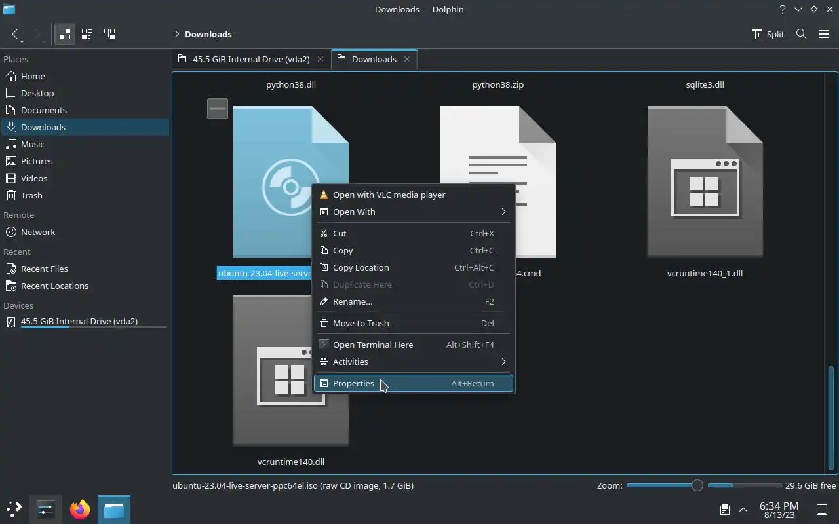Open the hamburger menu
839x524 pixels.
click(x=824, y=34)
